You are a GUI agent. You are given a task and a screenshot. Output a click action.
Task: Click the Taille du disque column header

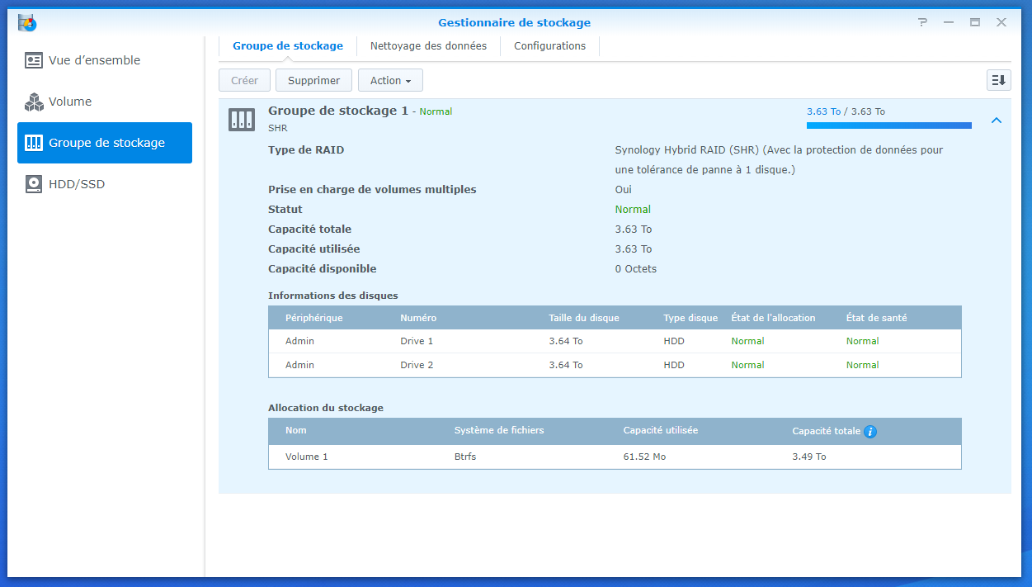(x=583, y=318)
